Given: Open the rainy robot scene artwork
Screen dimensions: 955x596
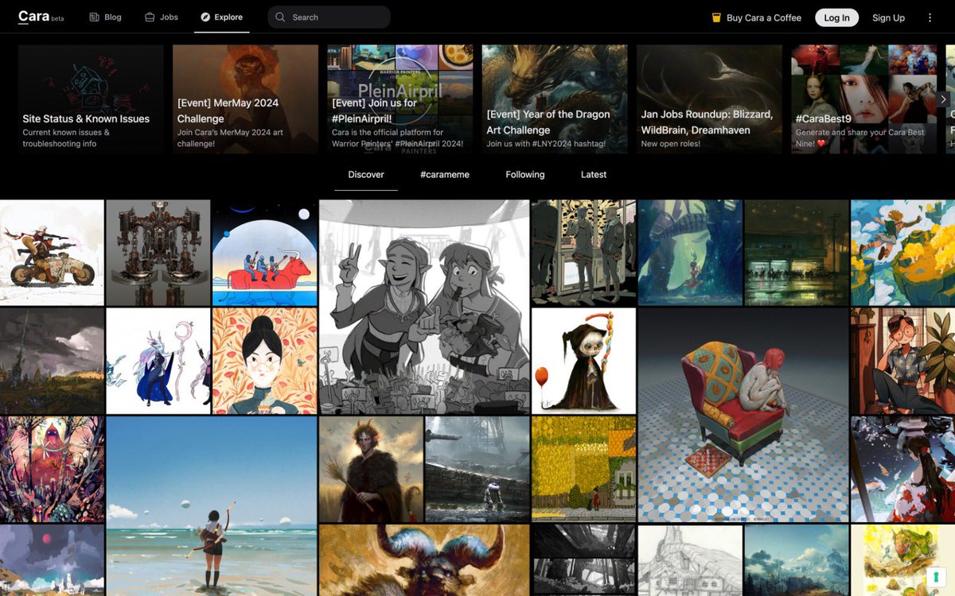Looking at the screenshot, I should (x=477, y=469).
